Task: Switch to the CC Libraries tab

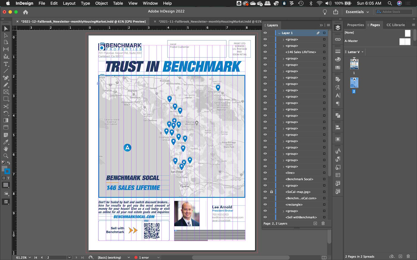Action: (x=396, y=25)
